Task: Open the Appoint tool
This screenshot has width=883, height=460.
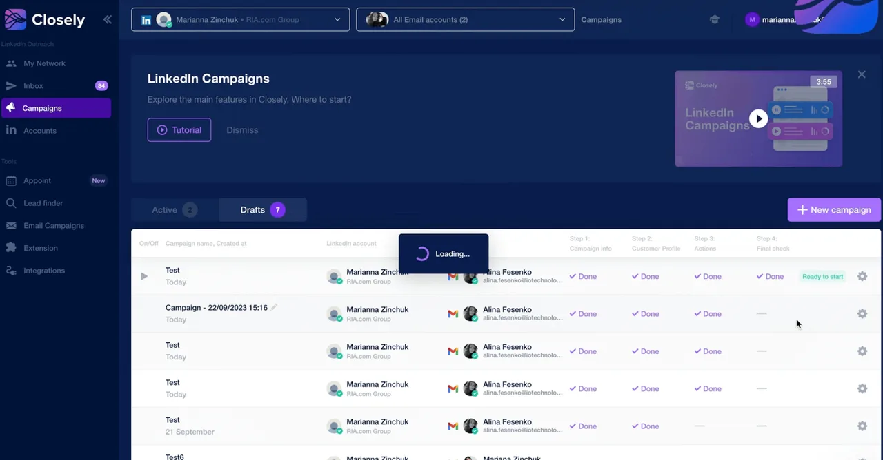Action: pyautogui.click(x=37, y=181)
